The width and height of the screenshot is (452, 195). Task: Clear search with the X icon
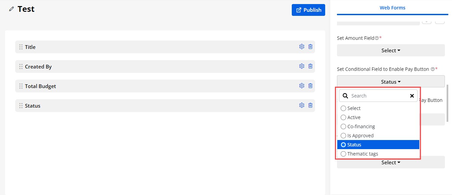pos(412,96)
